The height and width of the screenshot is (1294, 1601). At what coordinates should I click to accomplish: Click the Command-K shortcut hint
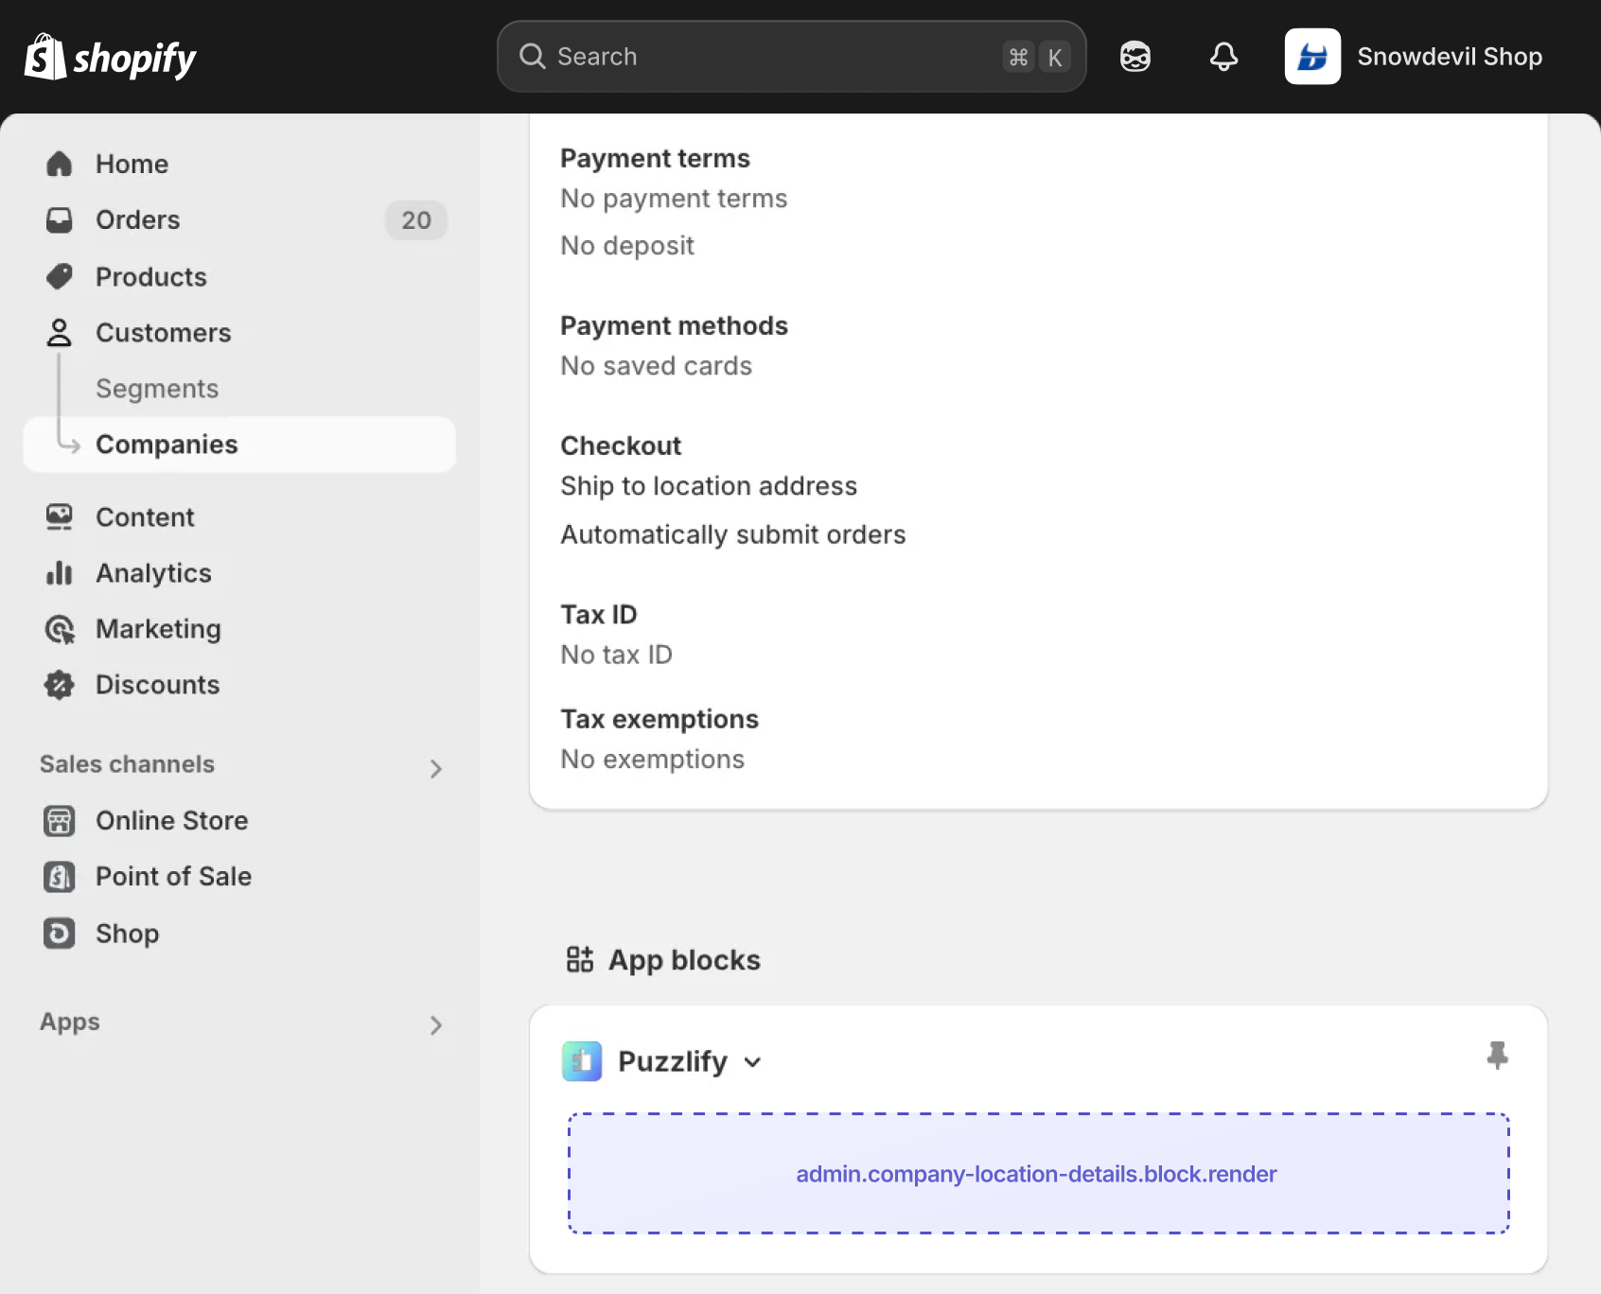click(1036, 57)
